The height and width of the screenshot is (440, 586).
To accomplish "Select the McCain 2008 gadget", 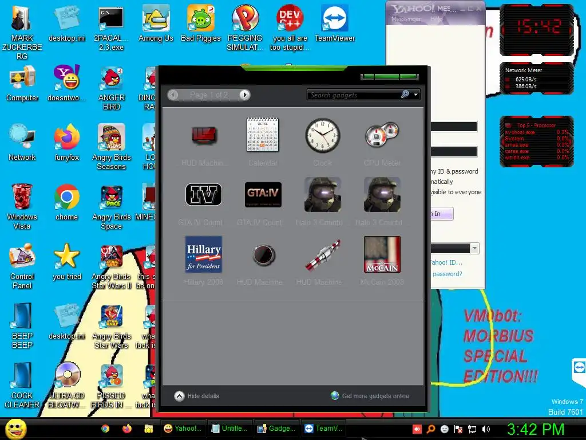I will tap(382, 254).
